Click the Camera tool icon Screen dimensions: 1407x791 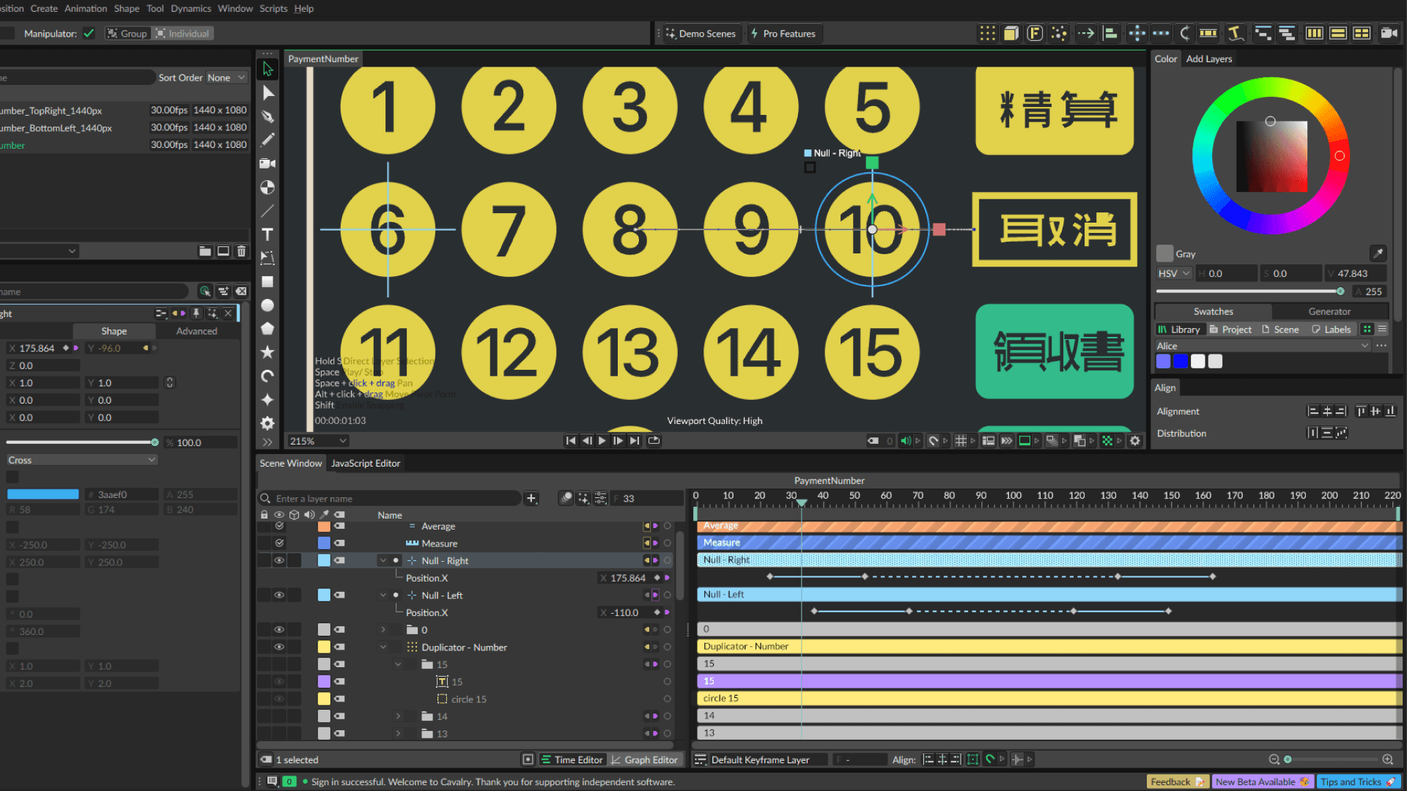(x=267, y=163)
